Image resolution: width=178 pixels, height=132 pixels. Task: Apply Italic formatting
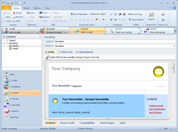click(76, 20)
